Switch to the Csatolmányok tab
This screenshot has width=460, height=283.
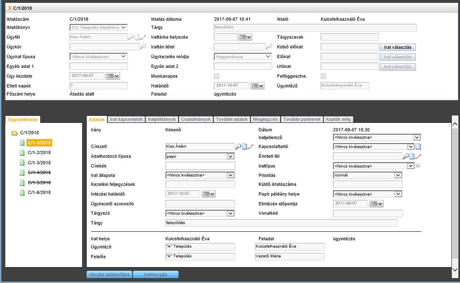[196, 119]
